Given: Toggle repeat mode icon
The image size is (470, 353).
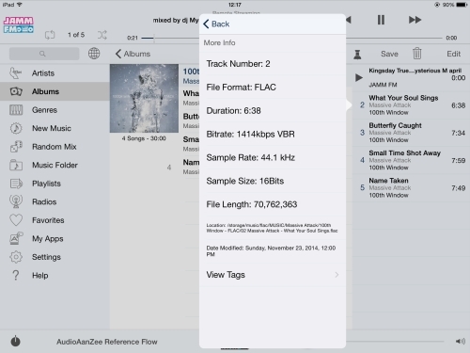Looking at the screenshot, I should [50, 35].
